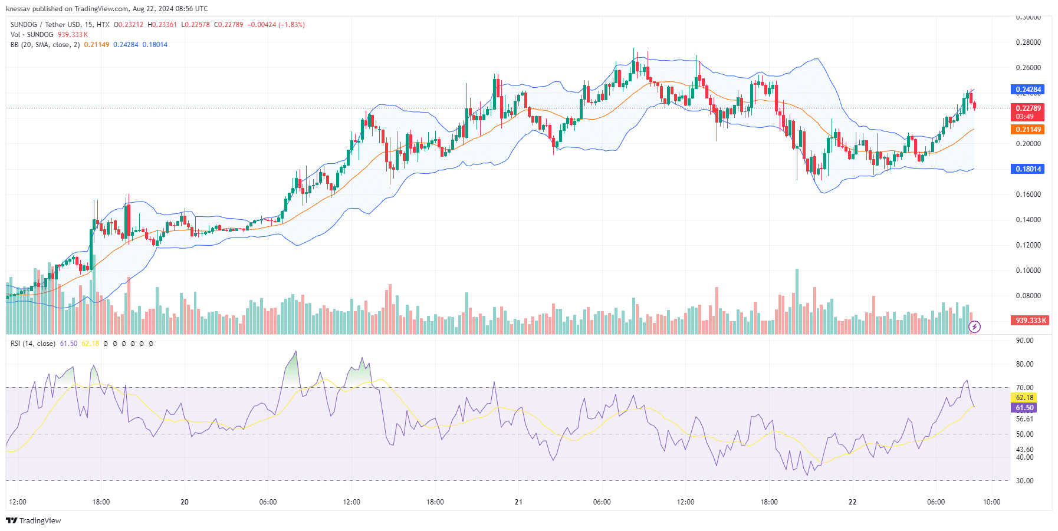
Task: Click the yellow RSI label 62.18
Action: click(x=1025, y=398)
